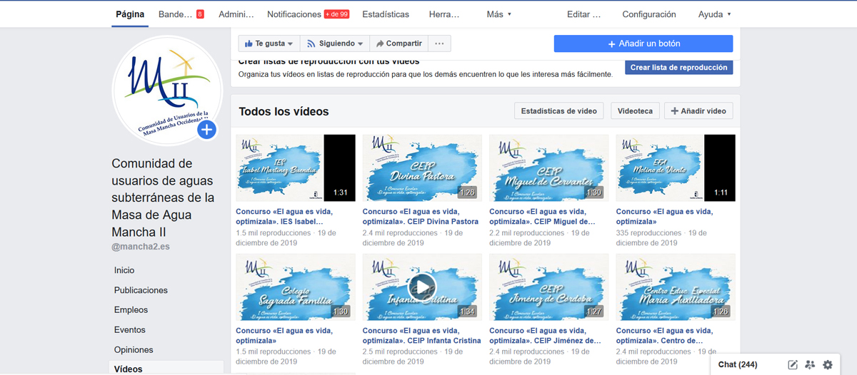
Task: Expand the Ayuda dropdown menu
Action: tap(714, 14)
